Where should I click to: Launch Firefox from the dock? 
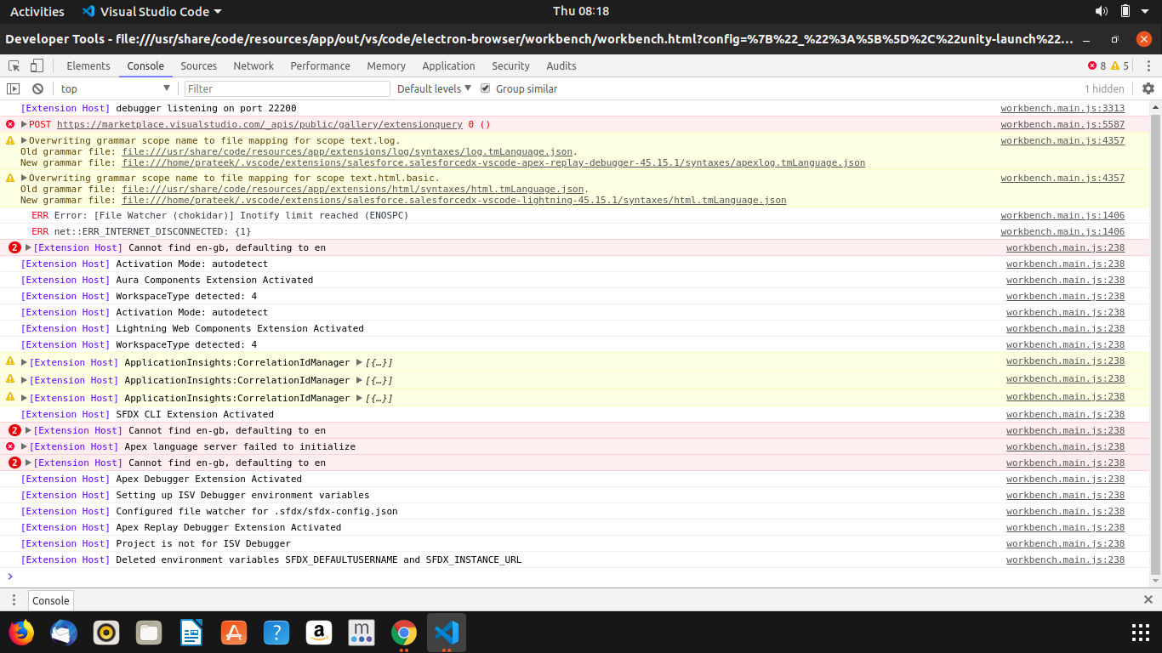point(20,633)
